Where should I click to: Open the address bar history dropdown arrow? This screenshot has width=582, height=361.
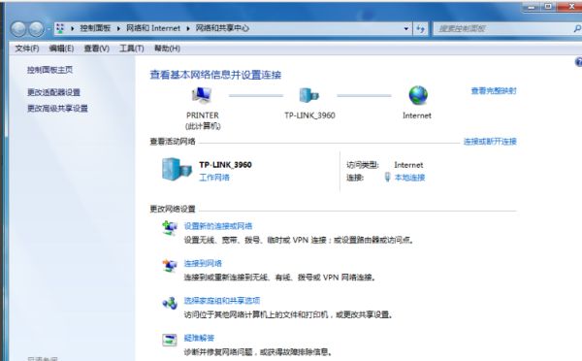coord(406,28)
